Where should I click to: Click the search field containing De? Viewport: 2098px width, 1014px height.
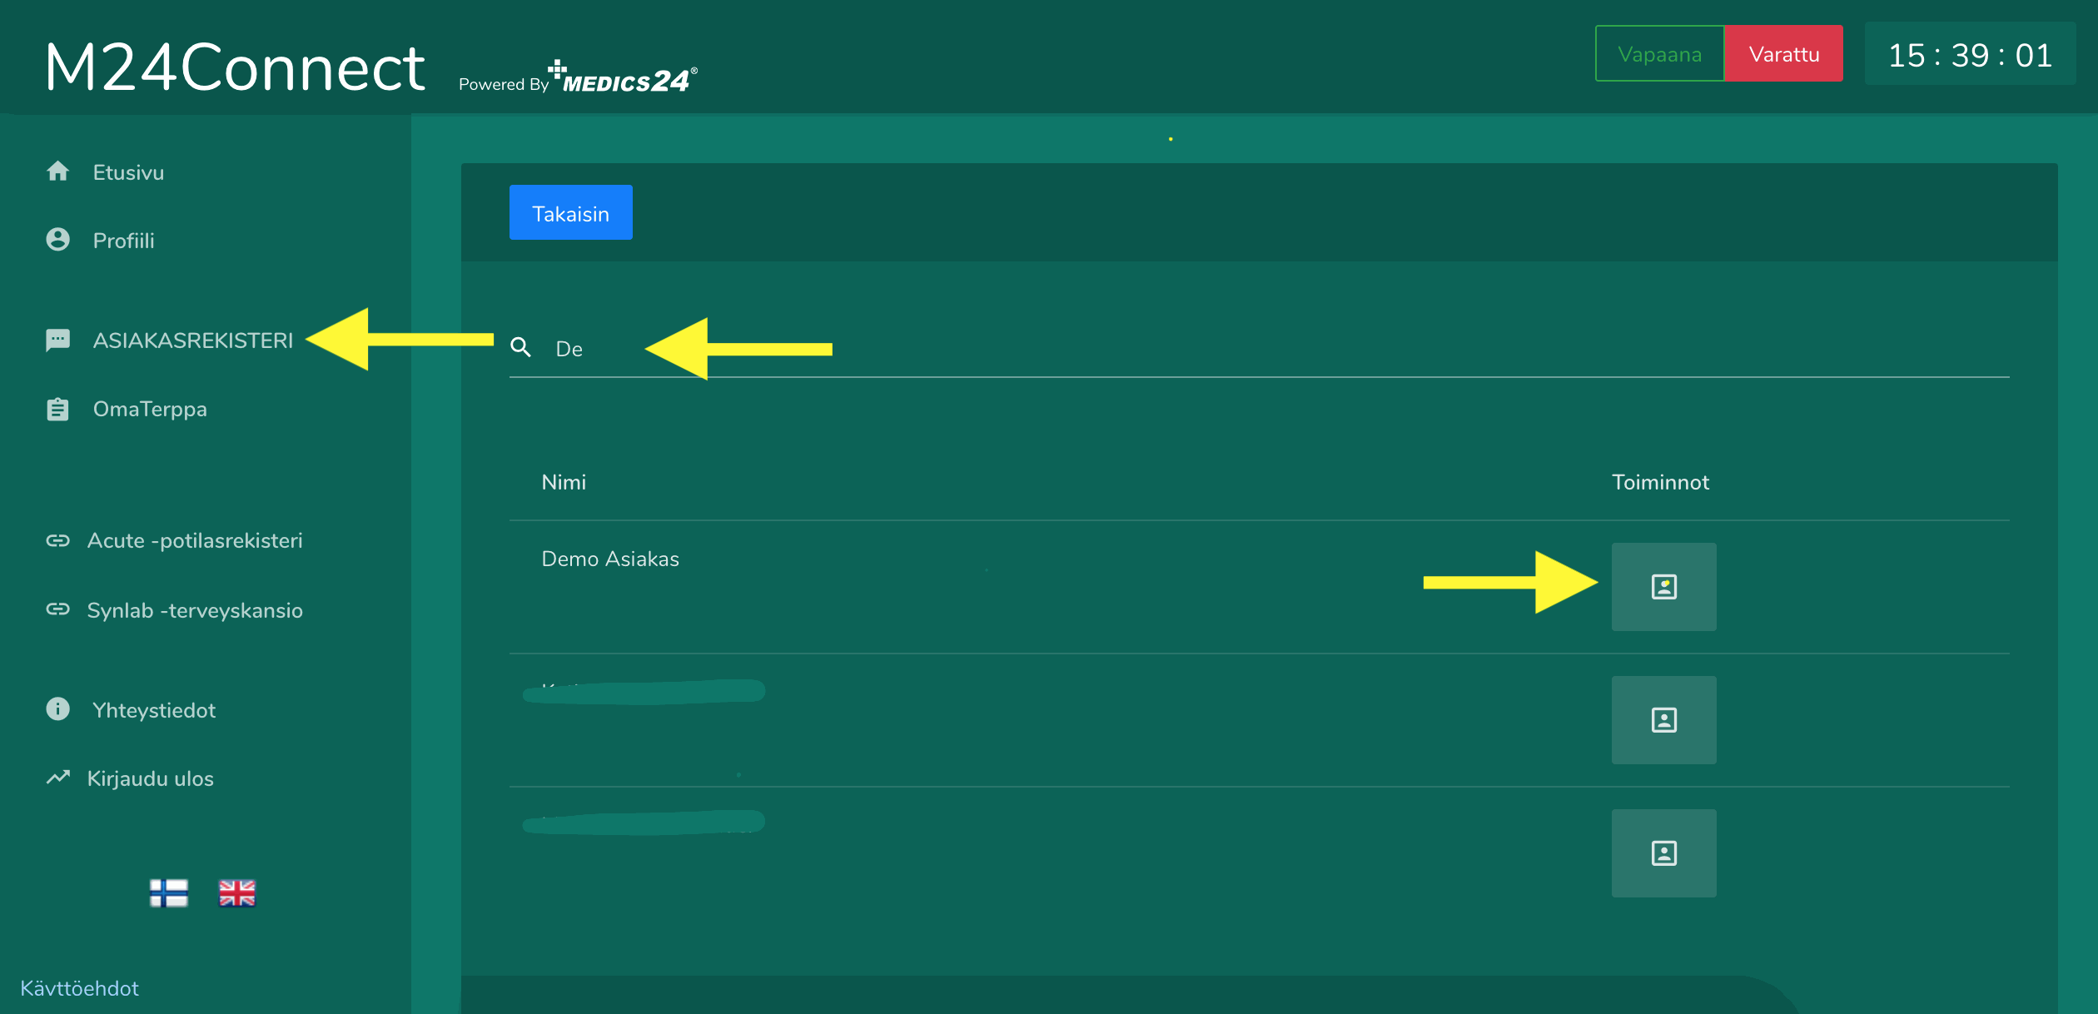tap(1259, 349)
